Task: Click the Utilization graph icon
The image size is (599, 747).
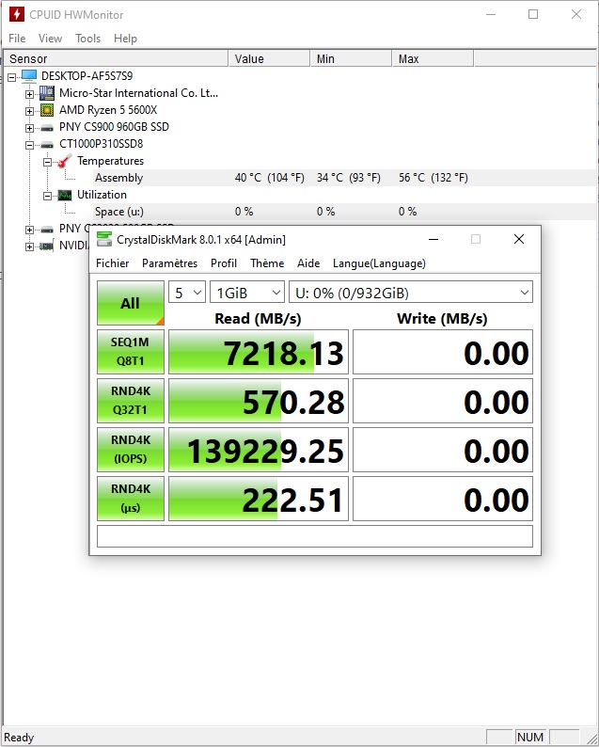Action: coord(64,195)
